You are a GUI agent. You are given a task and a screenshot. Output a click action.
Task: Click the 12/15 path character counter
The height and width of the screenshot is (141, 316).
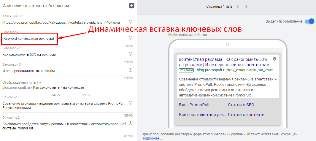click(x=85, y=95)
